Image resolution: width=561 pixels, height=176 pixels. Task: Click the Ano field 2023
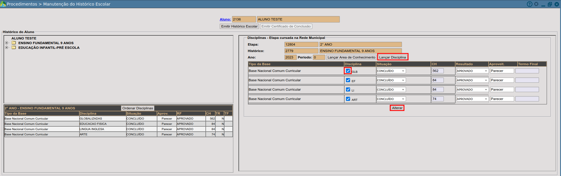tap(290, 57)
